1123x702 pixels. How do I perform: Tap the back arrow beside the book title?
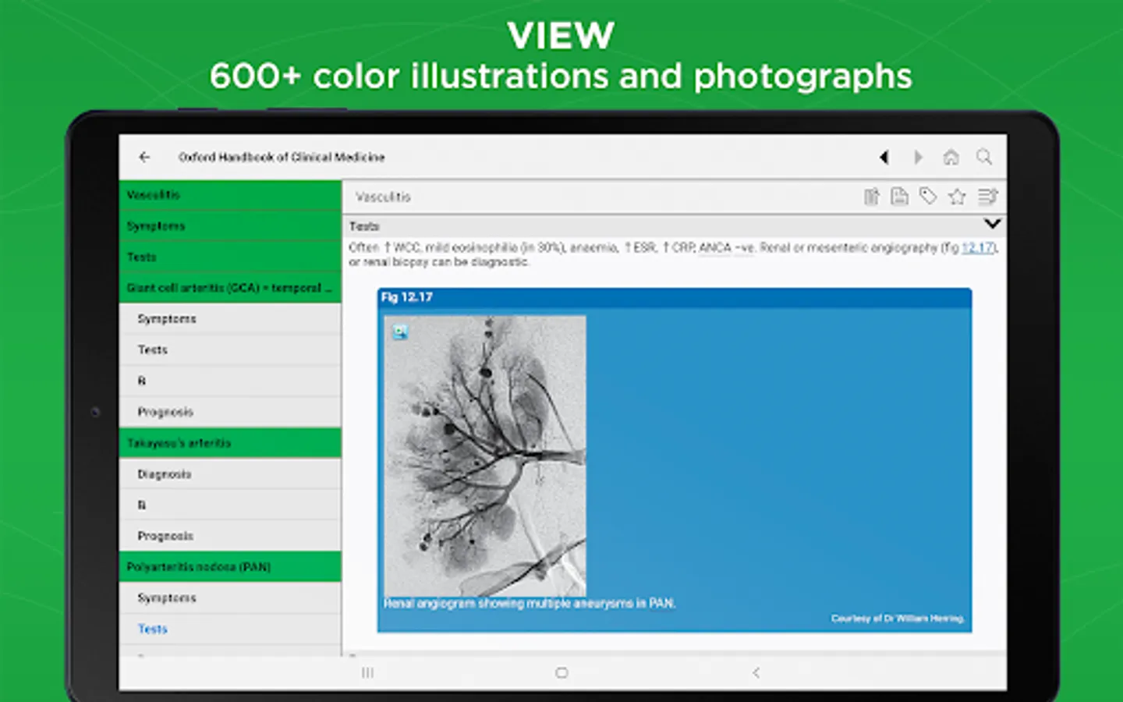pos(144,157)
